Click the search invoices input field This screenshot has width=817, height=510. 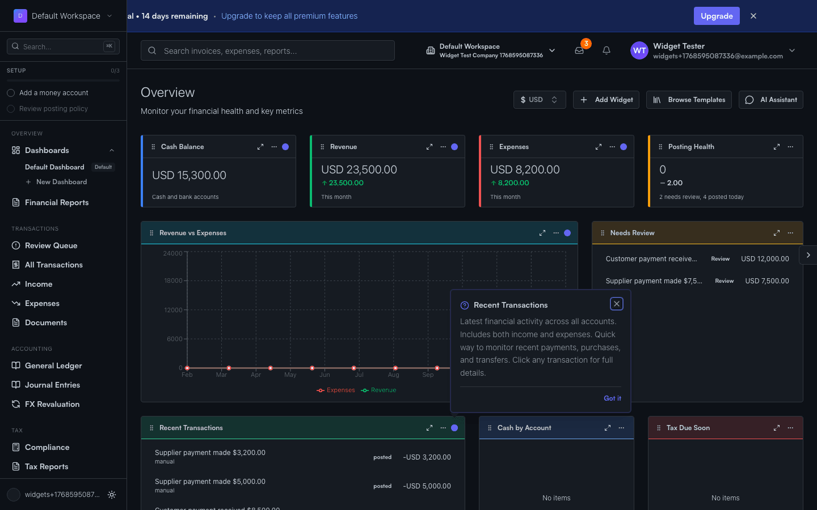[x=267, y=50]
